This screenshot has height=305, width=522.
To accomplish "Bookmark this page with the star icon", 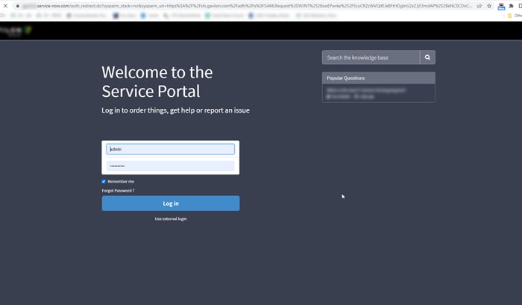I will 489,6.
